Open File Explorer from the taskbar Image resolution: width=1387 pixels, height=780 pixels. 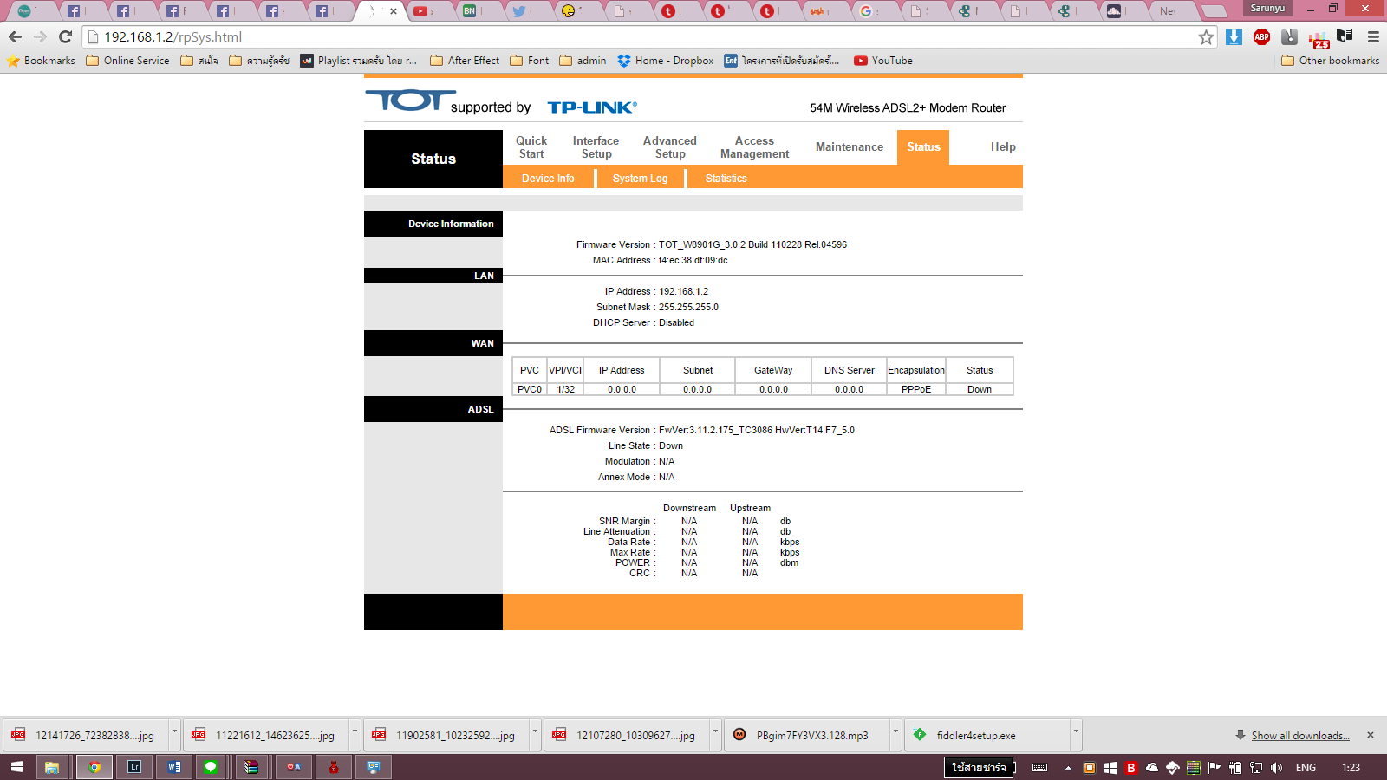click(x=52, y=767)
